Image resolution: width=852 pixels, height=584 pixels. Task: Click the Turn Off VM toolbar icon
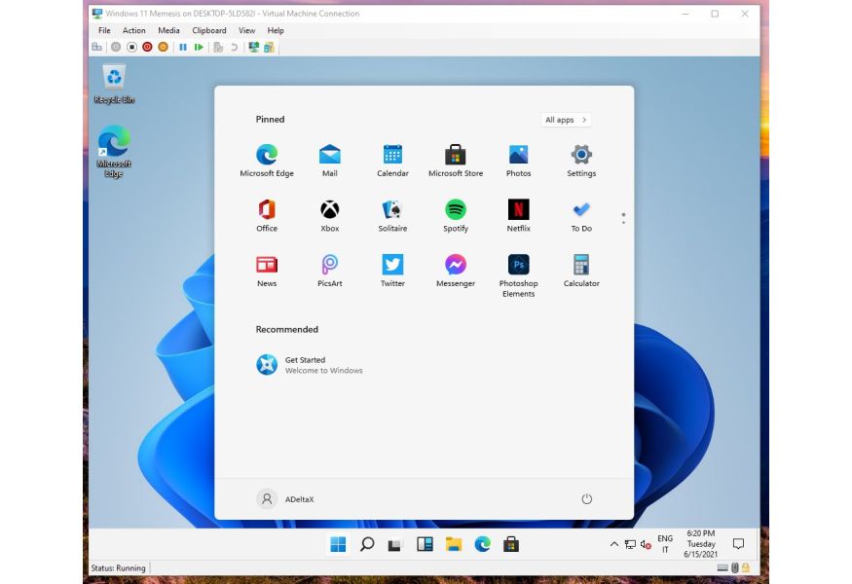pyautogui.click(x=131, y=48)
